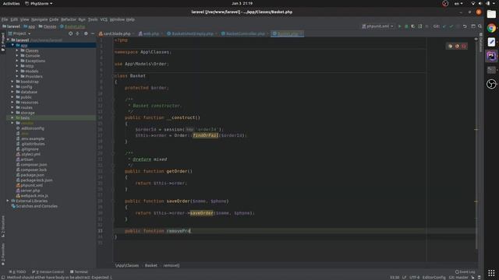This screenshot has width=499, height=280.
Task: Expand the Console folder arrow
Action: pos(17,55)
